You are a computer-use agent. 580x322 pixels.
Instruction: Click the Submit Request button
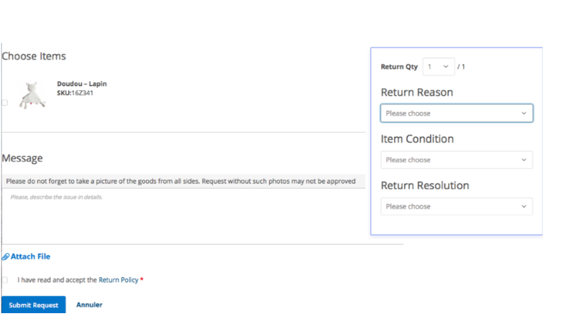coord(34,304)
